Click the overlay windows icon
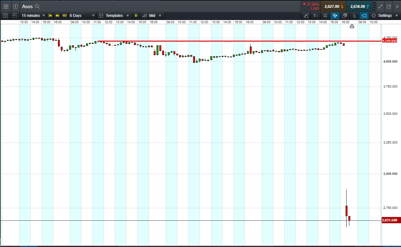Screen dimensions: 401x247 click(x=345, y=15)
